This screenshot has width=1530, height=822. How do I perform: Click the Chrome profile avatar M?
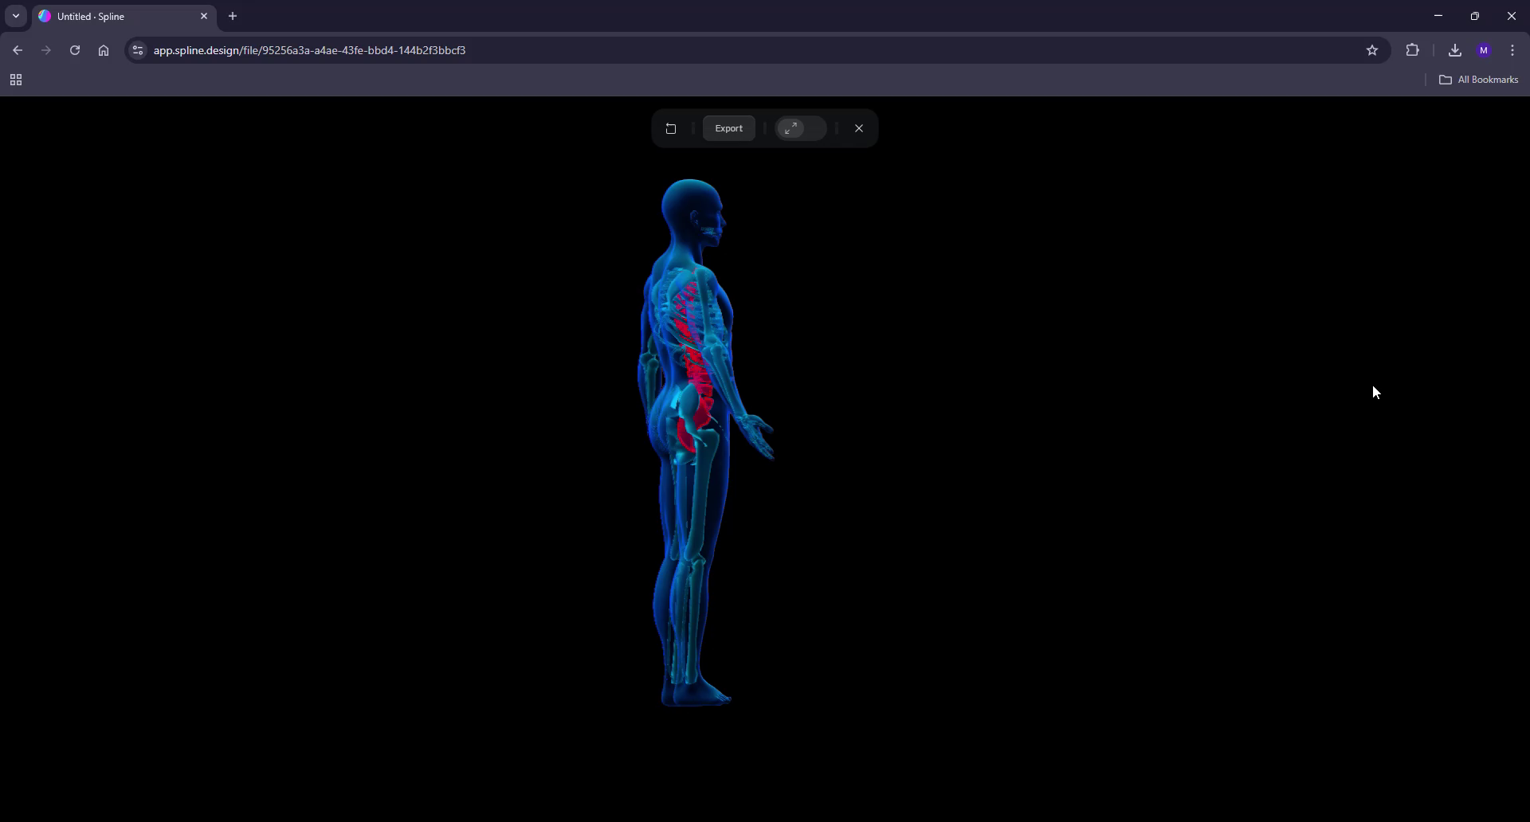[1485, 49]
